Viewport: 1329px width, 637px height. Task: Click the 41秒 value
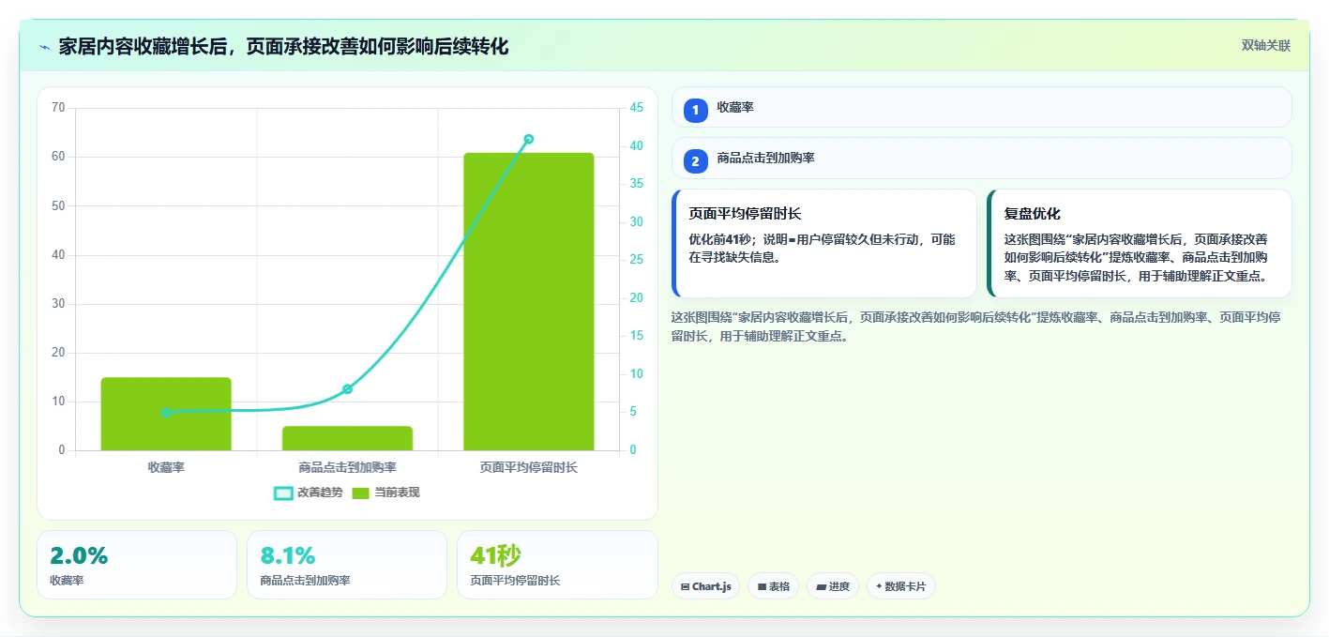pos(495,555)
